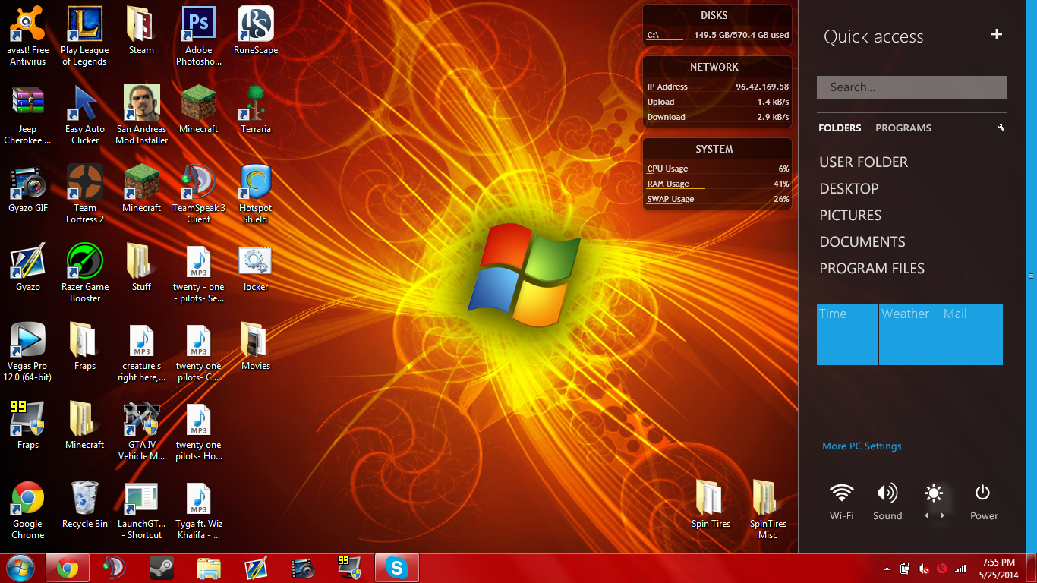This screenshot has width=1037, height=583.
Task: Open PICTURES in Quick access
Action: pos(851,216)
